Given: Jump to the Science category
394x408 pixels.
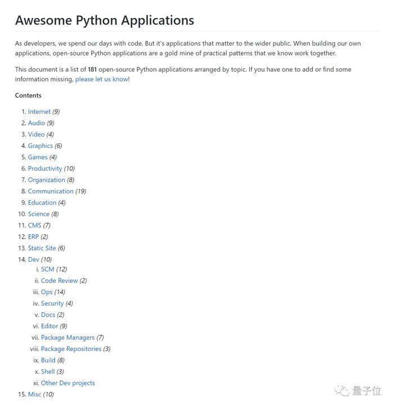Looking at the screenshot, I should 39,214.
